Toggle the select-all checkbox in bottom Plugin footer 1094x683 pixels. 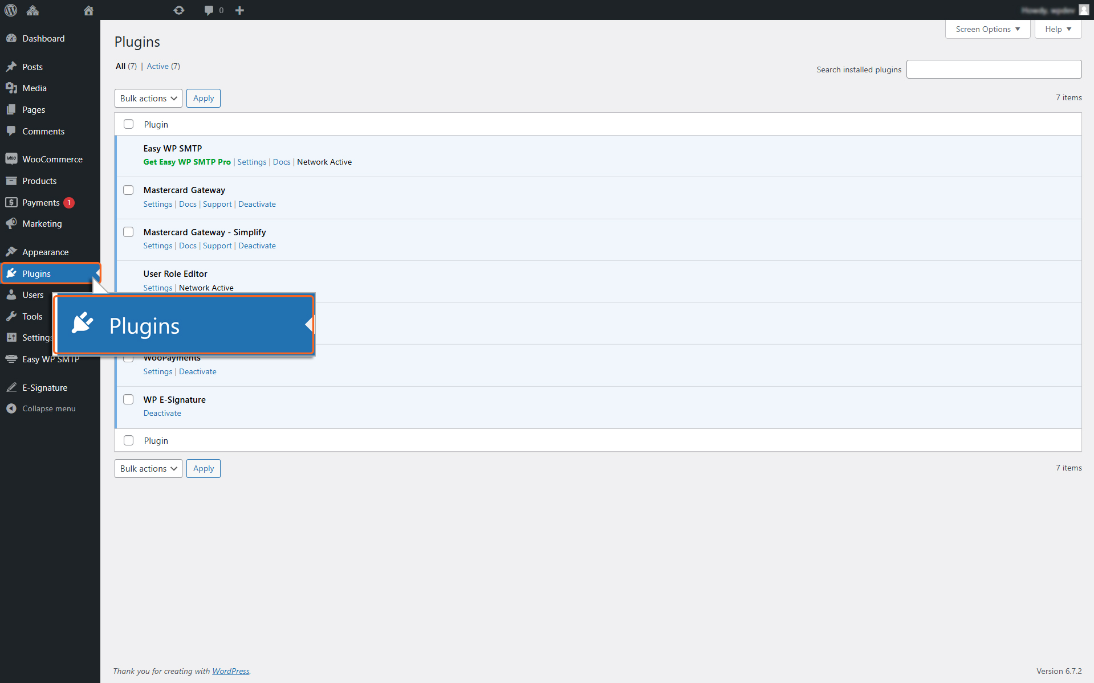point(129,440)
